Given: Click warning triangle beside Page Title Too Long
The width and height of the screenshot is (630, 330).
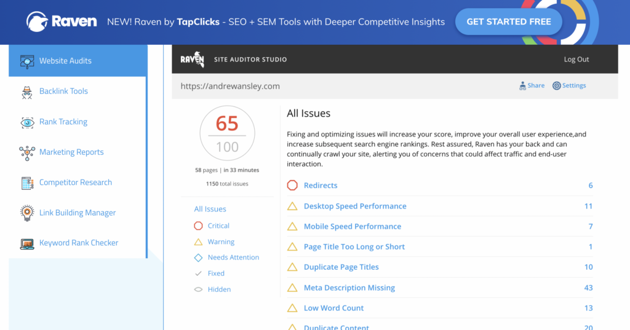Looking at the screenshot, I should click(292, 247).
